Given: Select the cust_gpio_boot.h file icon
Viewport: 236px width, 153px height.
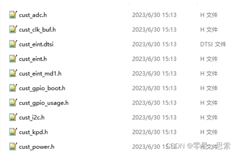Looking at the screenshot, I should (x=13, y=88).
